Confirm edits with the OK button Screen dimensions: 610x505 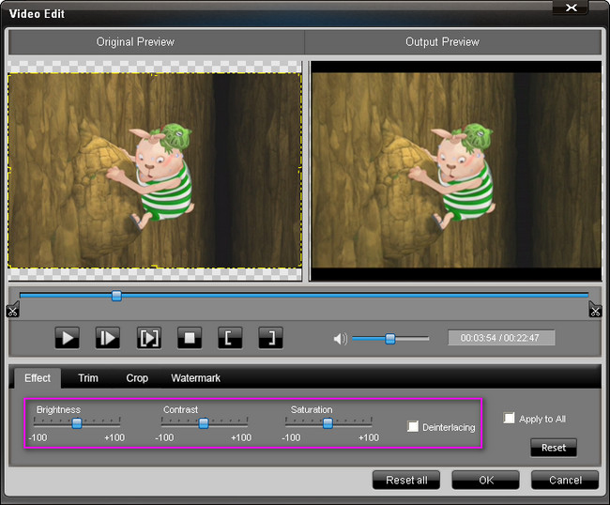point(486,480)
